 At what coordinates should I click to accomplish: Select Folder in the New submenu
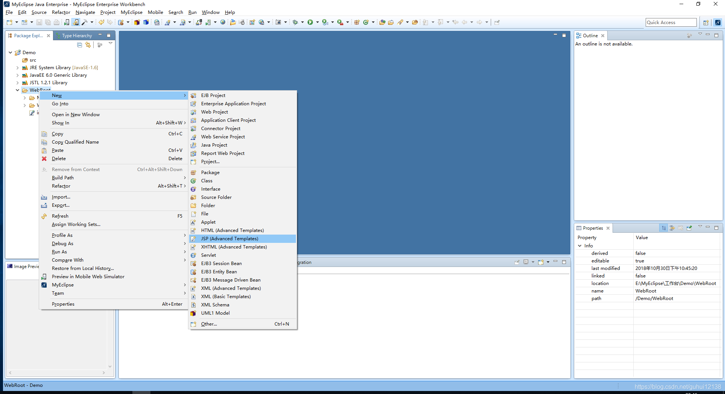pos(243,206)
